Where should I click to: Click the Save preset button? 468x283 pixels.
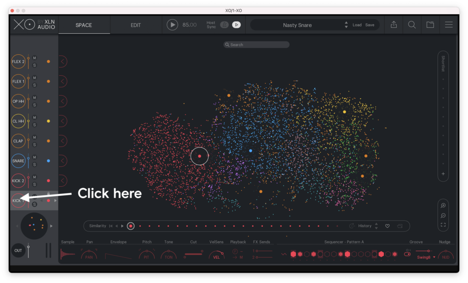[370, 25]
